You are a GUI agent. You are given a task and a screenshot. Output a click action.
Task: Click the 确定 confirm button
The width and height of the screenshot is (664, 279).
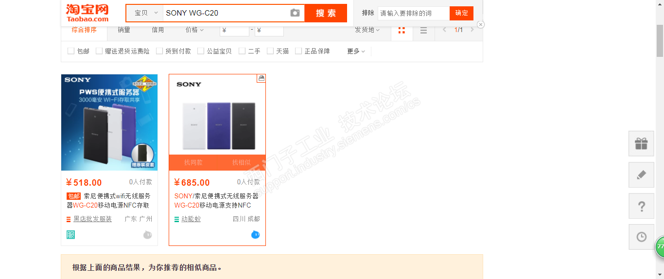point(461,13)
